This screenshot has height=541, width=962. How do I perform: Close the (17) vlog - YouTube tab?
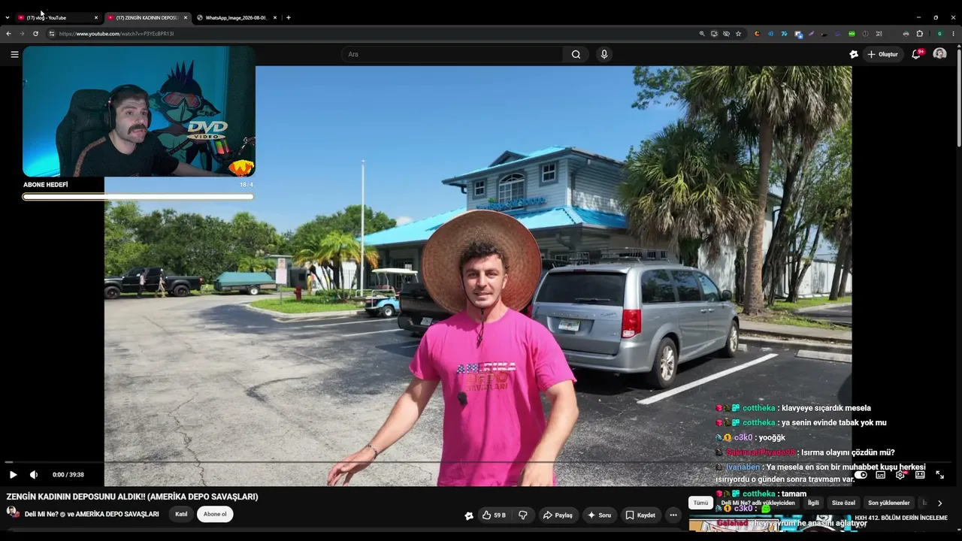[x=96, y=17]
